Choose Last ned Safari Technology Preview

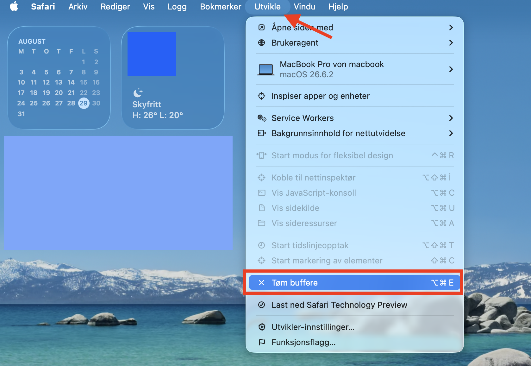[355, 305]
